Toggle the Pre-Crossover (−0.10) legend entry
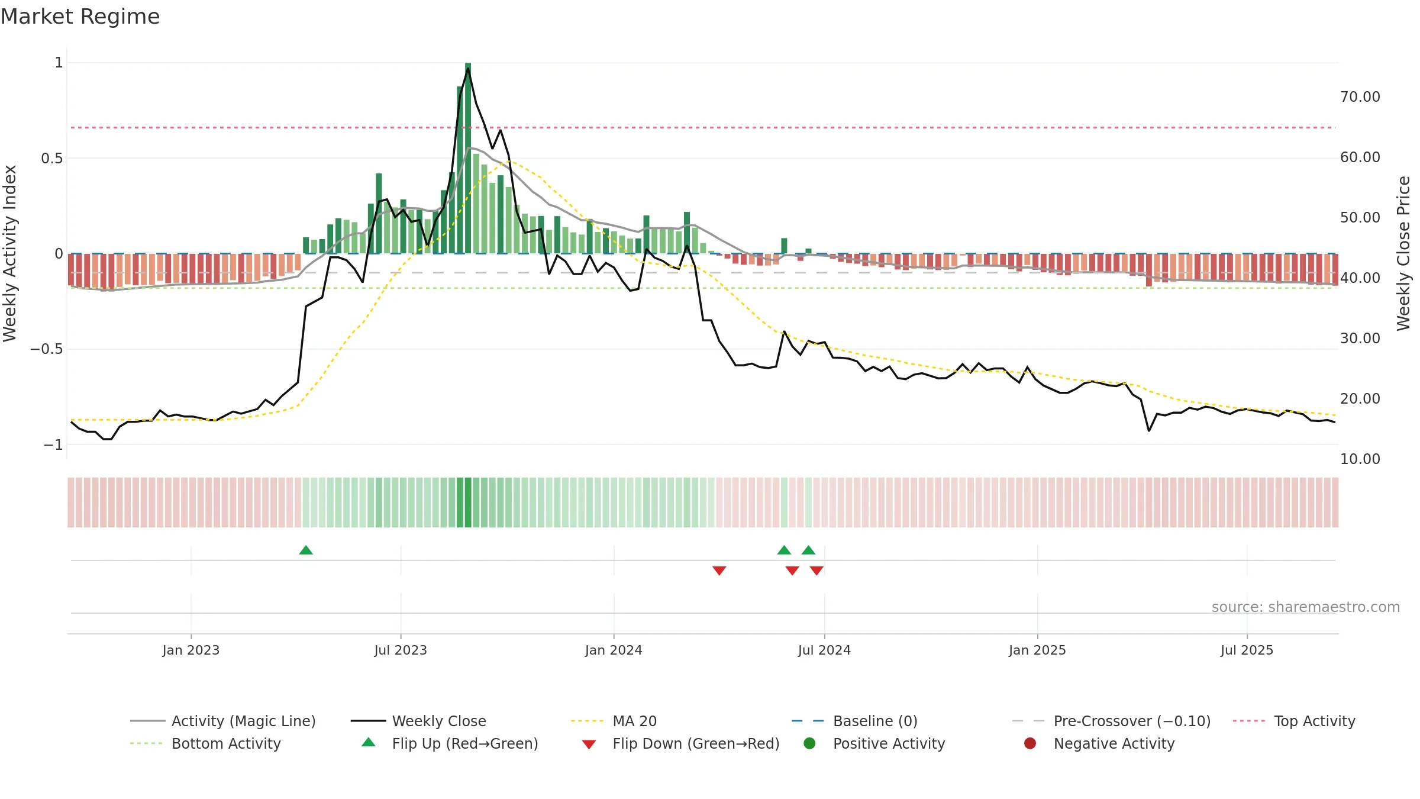The height and width of the screenshot is (799, 1420). point(1111,721)
